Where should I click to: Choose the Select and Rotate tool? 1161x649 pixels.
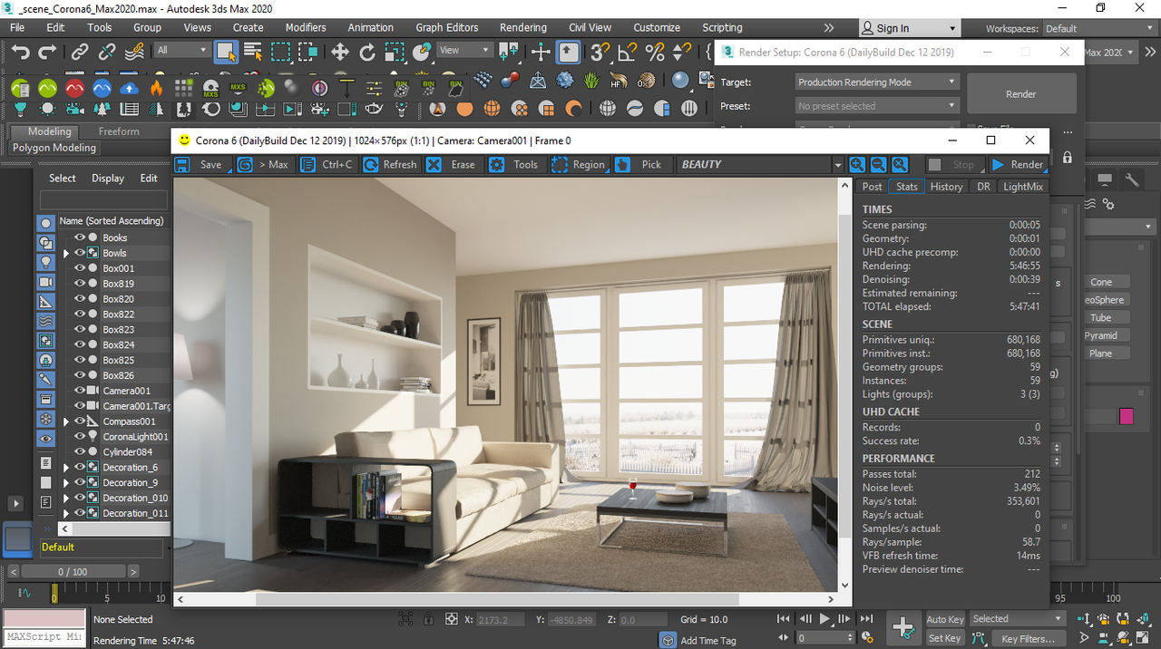[x=367, y=52]
